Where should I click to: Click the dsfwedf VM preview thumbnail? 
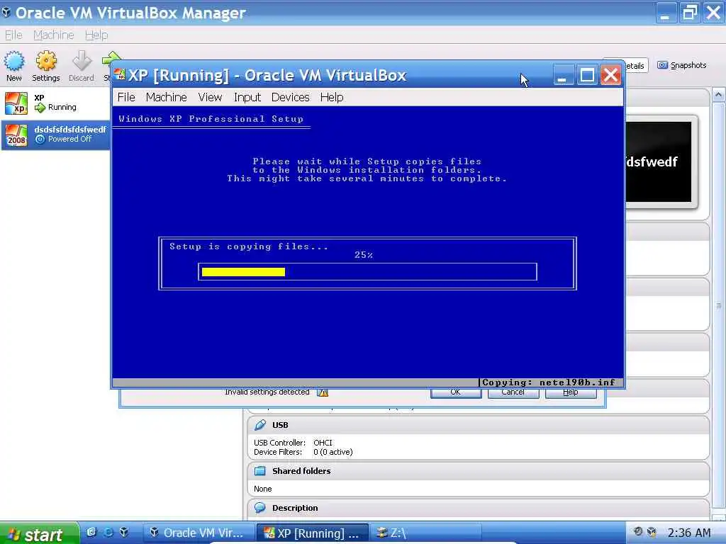click(659, 161)
